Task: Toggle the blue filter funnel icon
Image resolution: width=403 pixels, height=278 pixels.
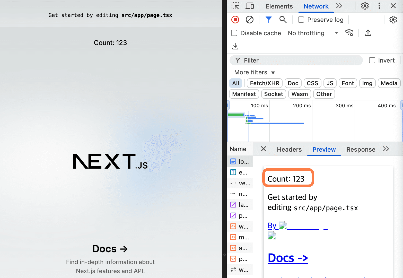Action: [268, 20]
